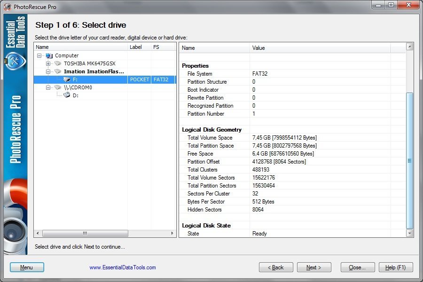Click the drive tree scroll left arrow

click(x=38, y=233)
